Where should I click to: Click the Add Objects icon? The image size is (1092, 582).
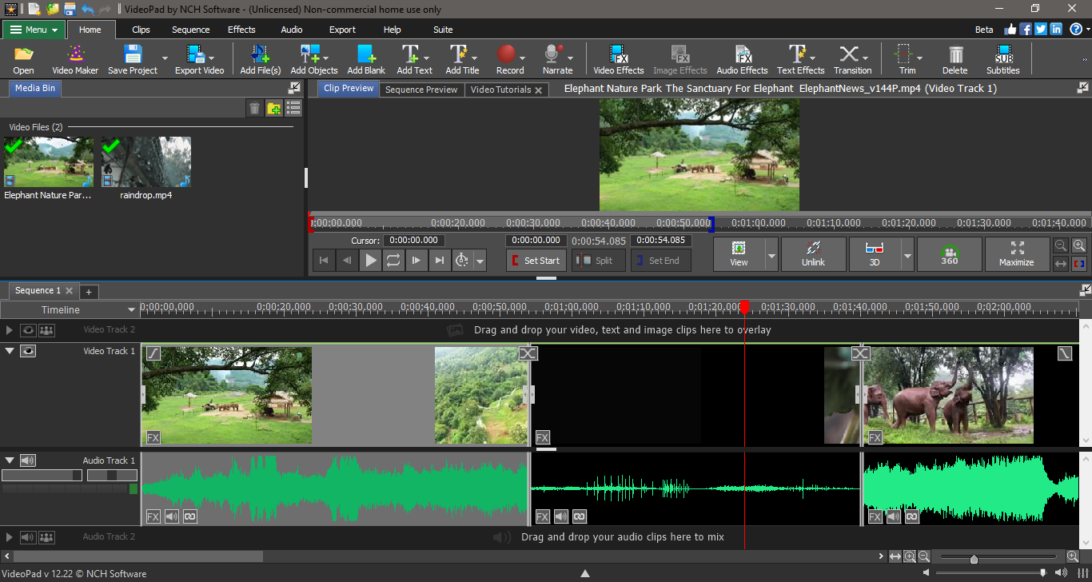click(x=310, y=54)
